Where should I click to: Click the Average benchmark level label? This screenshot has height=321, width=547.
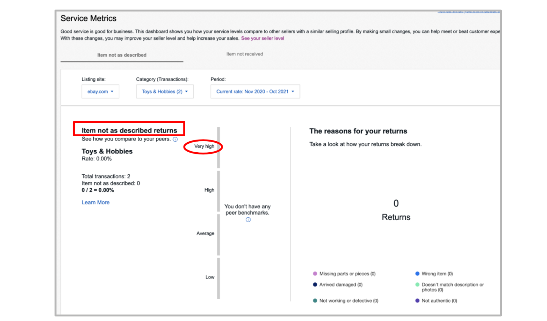[x=205, y=234]
